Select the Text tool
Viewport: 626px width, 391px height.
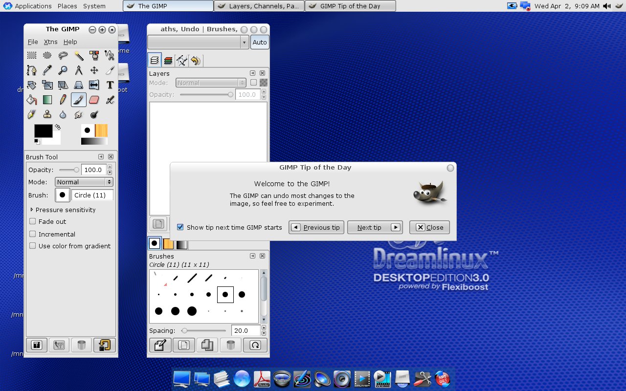110,85
